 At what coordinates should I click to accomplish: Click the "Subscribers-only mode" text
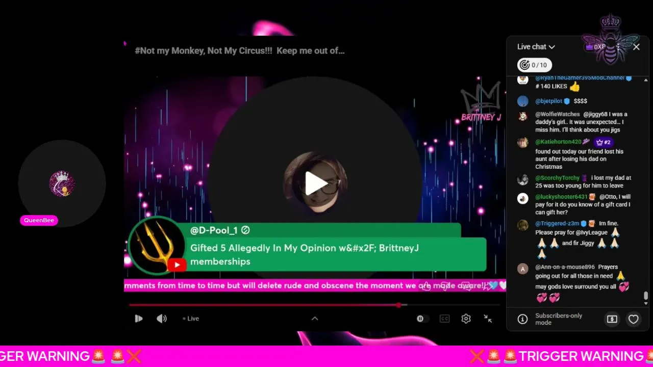coord(559,319)
